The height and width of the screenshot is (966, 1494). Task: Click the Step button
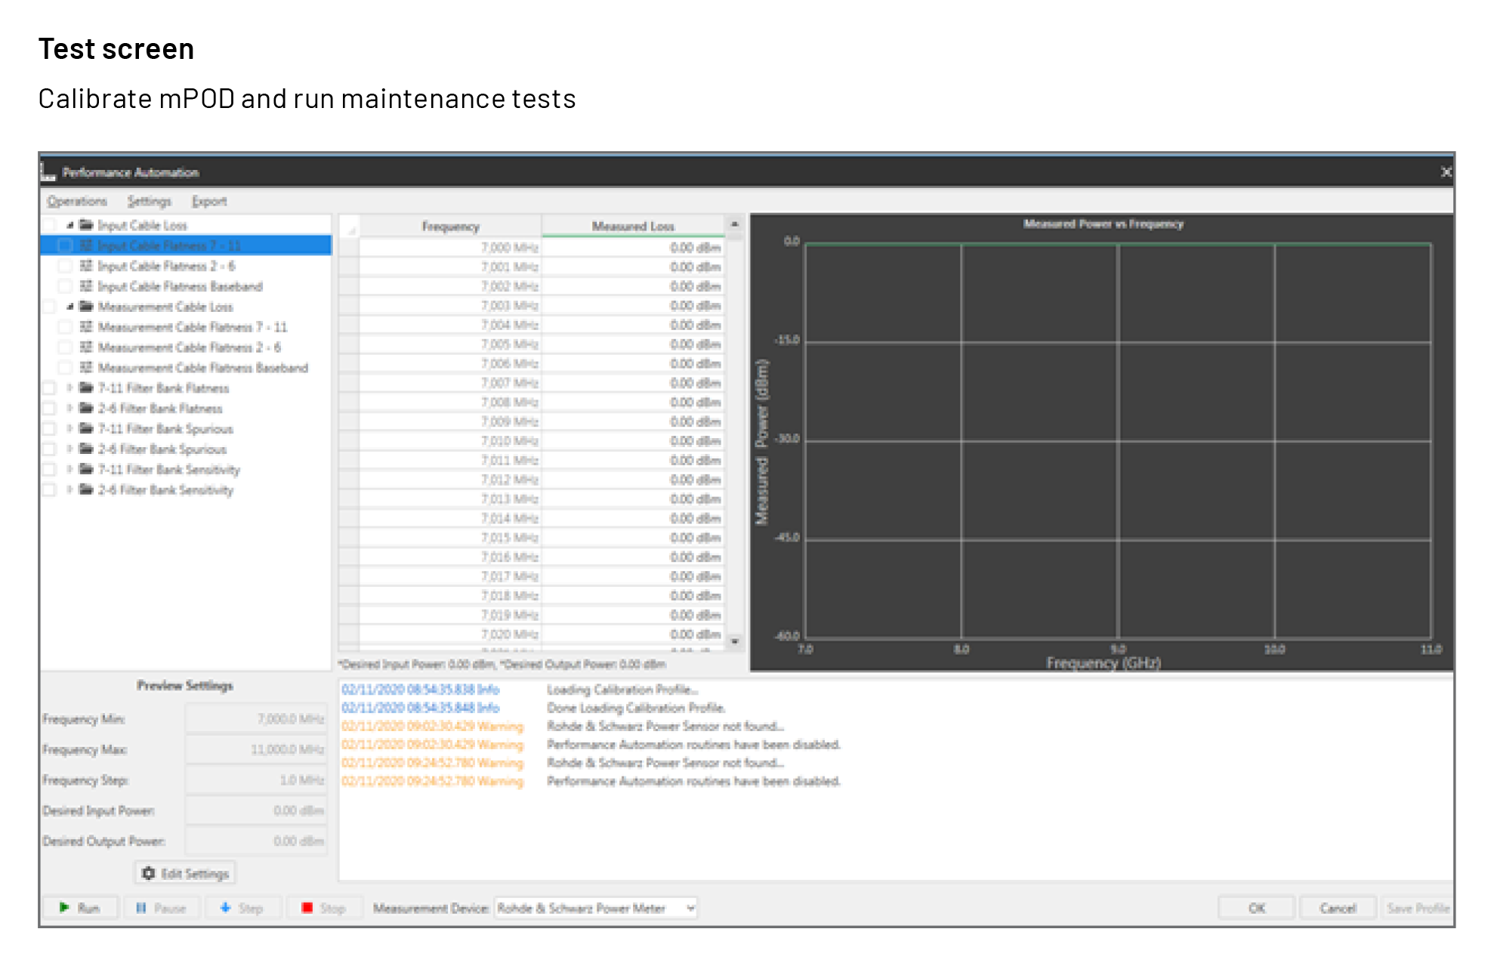point(242,908)
